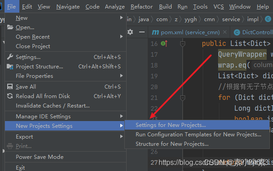Expand Manage IDE Settings submenu
This screenshot has height=171, width=273.
[65, 117]
